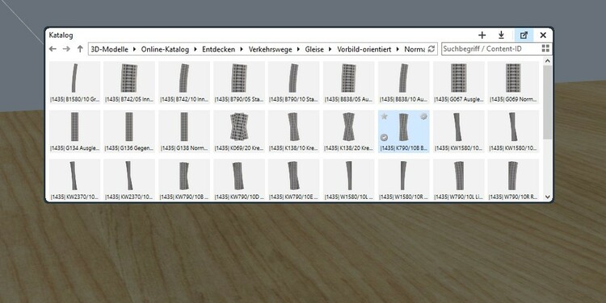Select Verkehrswege in the breadcrumb path
The width and height of the screenshot is (606, 303).
coord(270,49)
